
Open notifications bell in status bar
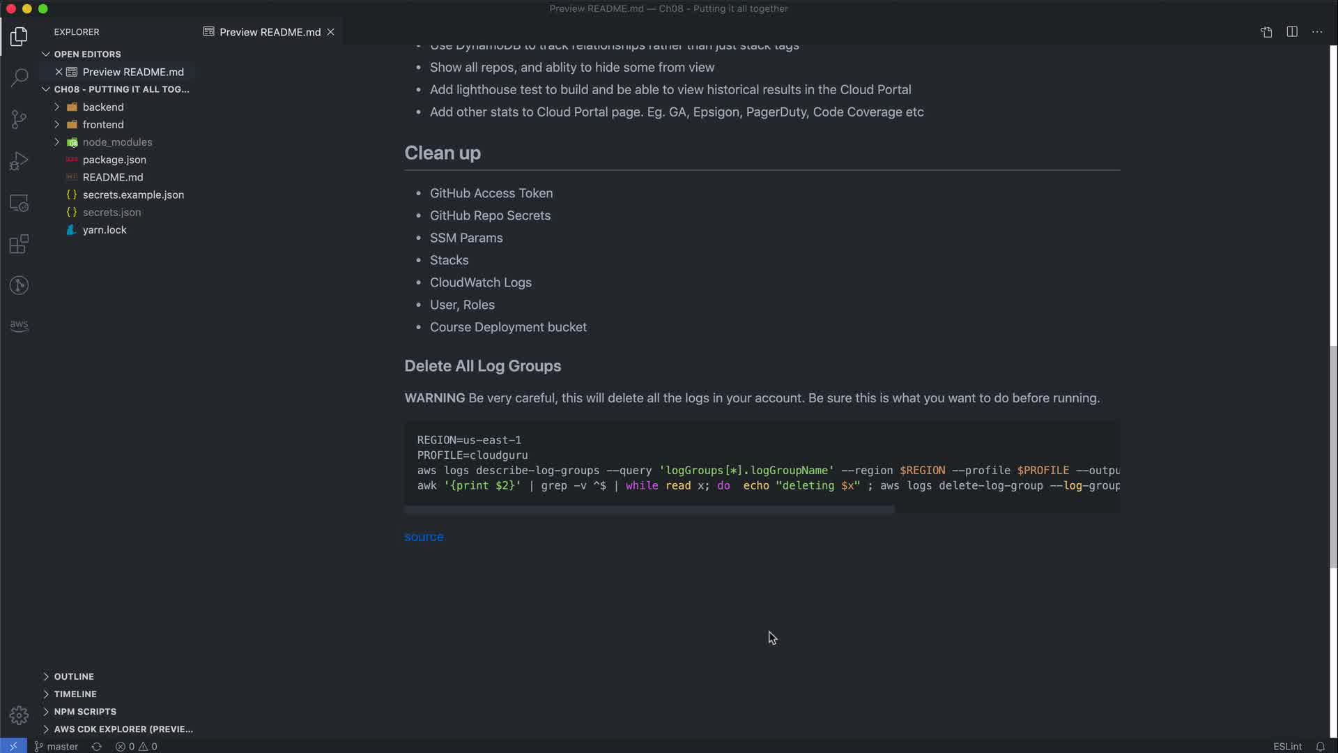tap(1320, 746)
